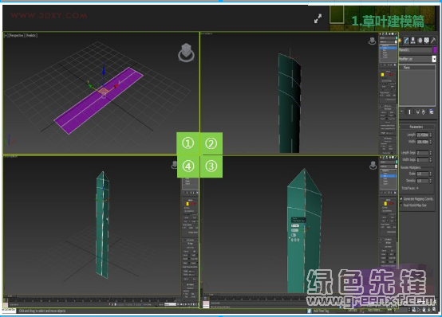The image size is (442, 317).
Task: Click Remove Modifier from stack icon
Action: pyautogui.click(x=424, y=112)
